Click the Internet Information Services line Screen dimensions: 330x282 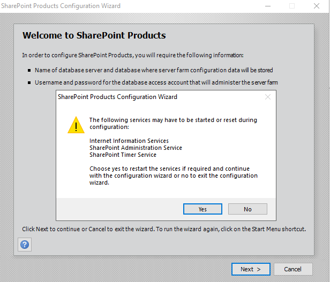(129, 141)
